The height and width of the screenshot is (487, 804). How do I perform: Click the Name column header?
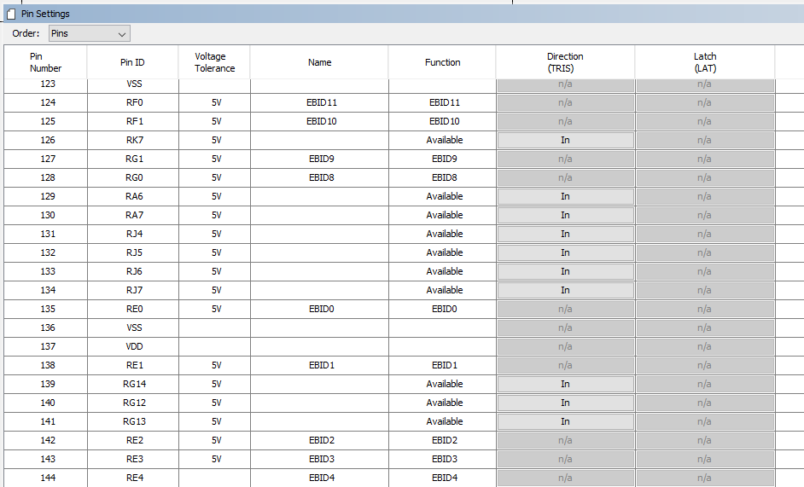tap(319, 62)
